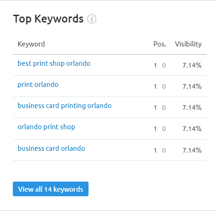Click position value for 'best print shop orlando'
The height and width of the screenshot is (211, 216).
coord(155,65)
